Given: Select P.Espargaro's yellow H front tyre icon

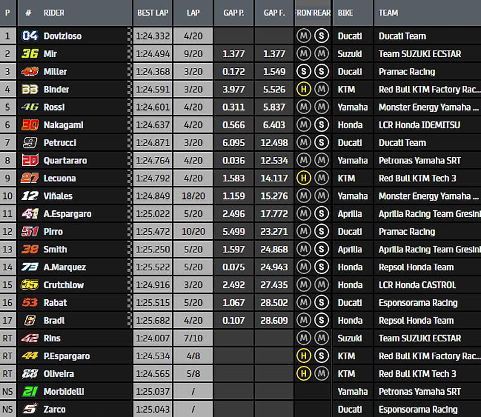Looking at the screenshot, I should coord(304,356).
